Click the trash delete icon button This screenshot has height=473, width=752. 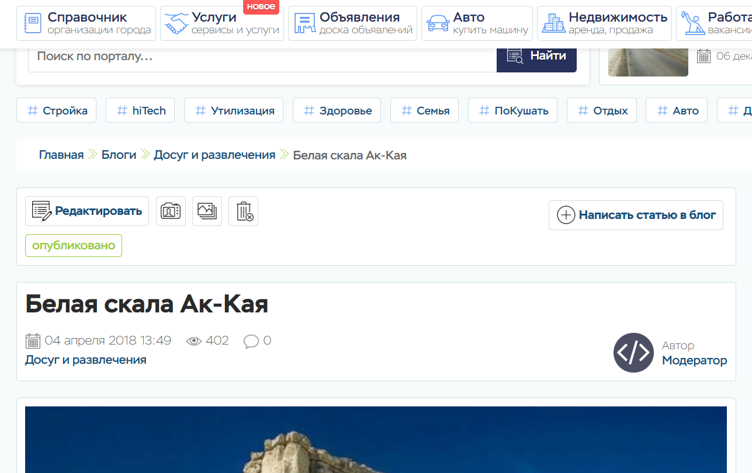(x=243, y=211)
